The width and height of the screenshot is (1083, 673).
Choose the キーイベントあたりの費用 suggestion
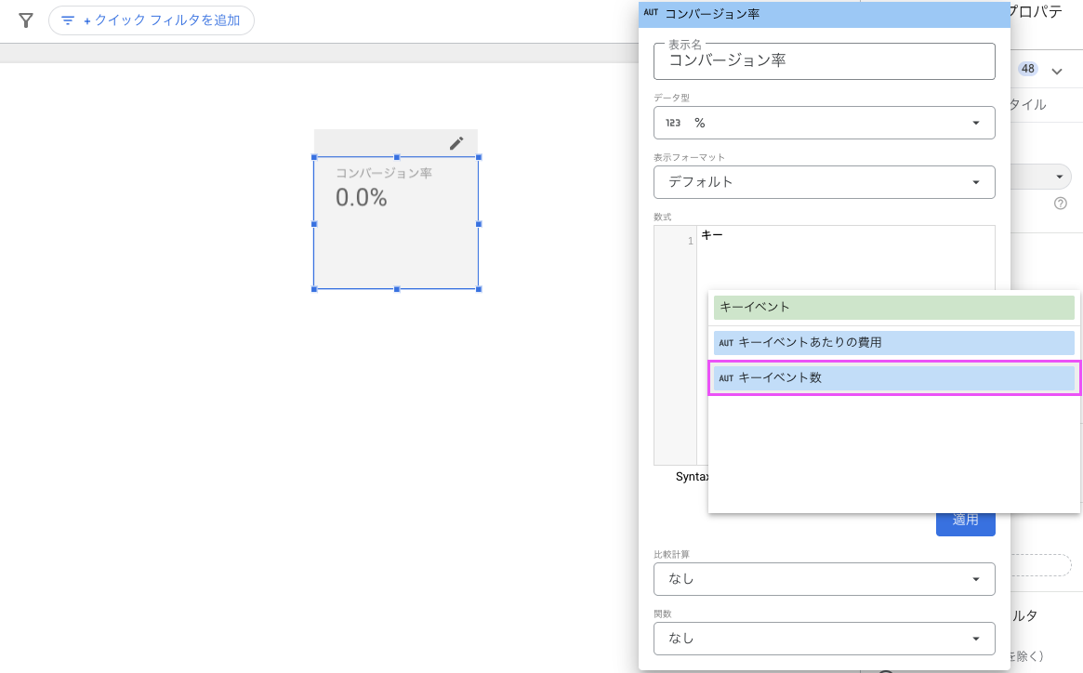point(893,343)
